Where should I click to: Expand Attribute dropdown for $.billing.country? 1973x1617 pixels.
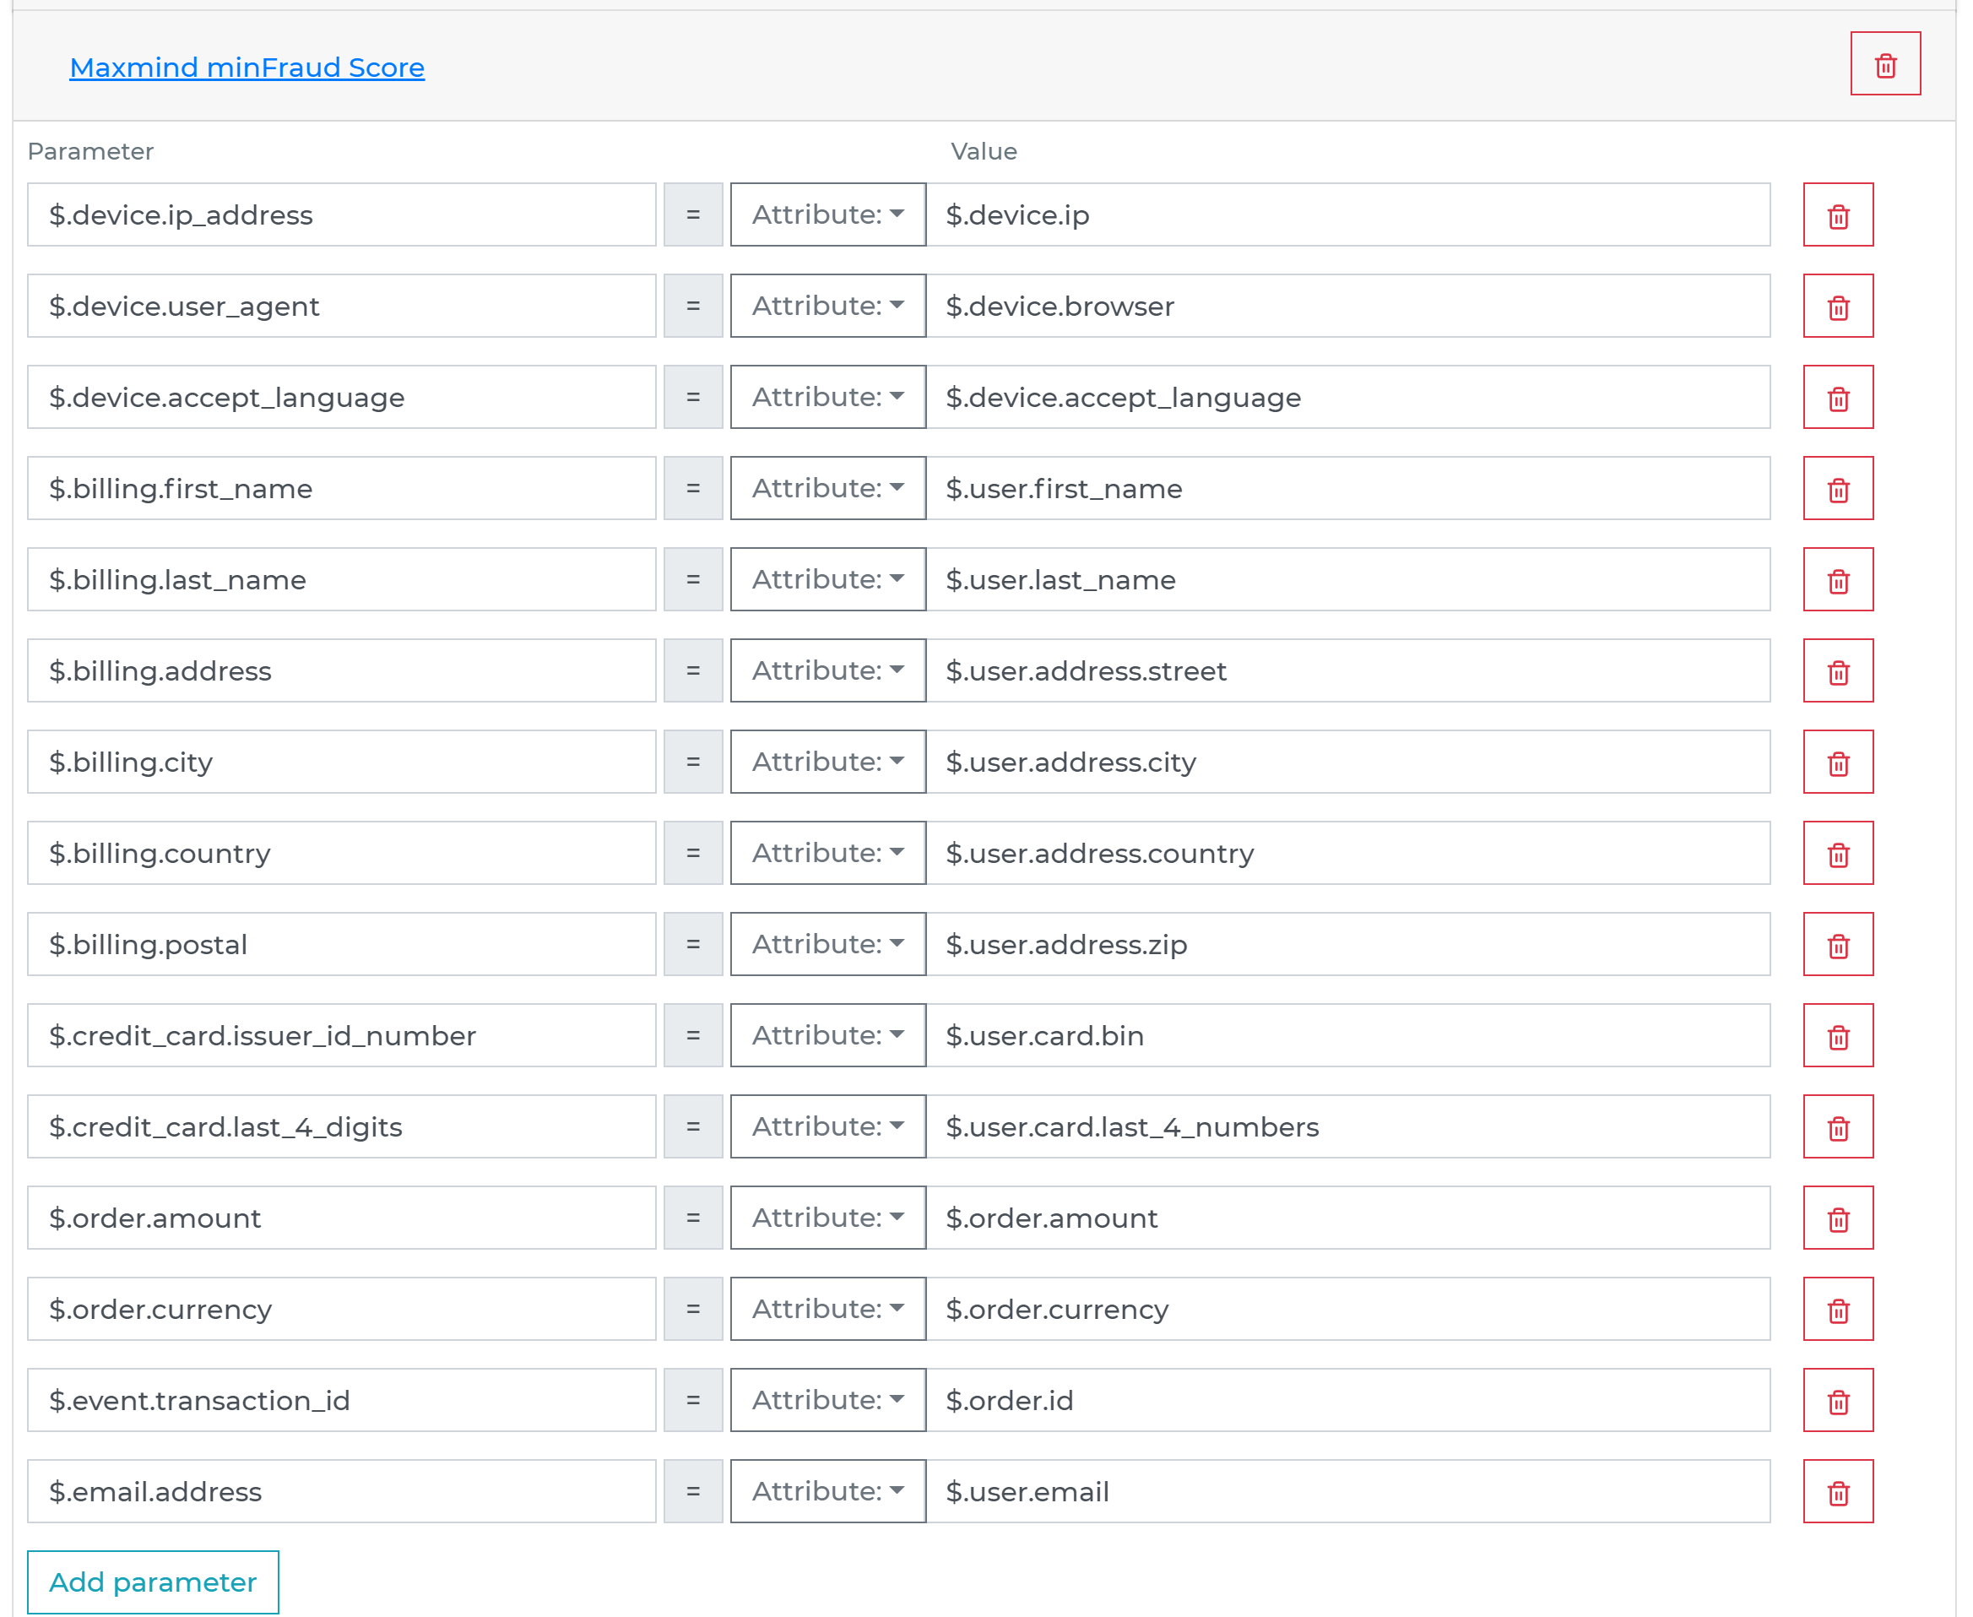tap(827, 855)
